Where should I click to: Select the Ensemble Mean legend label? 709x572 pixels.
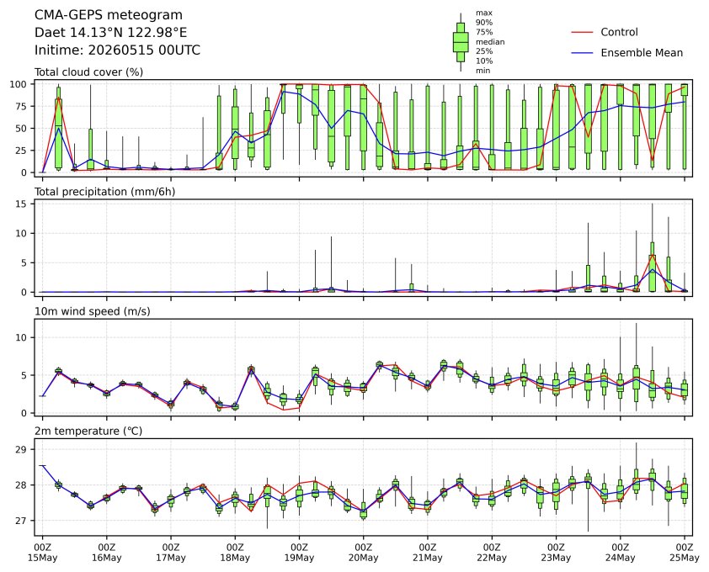(642, 53)
